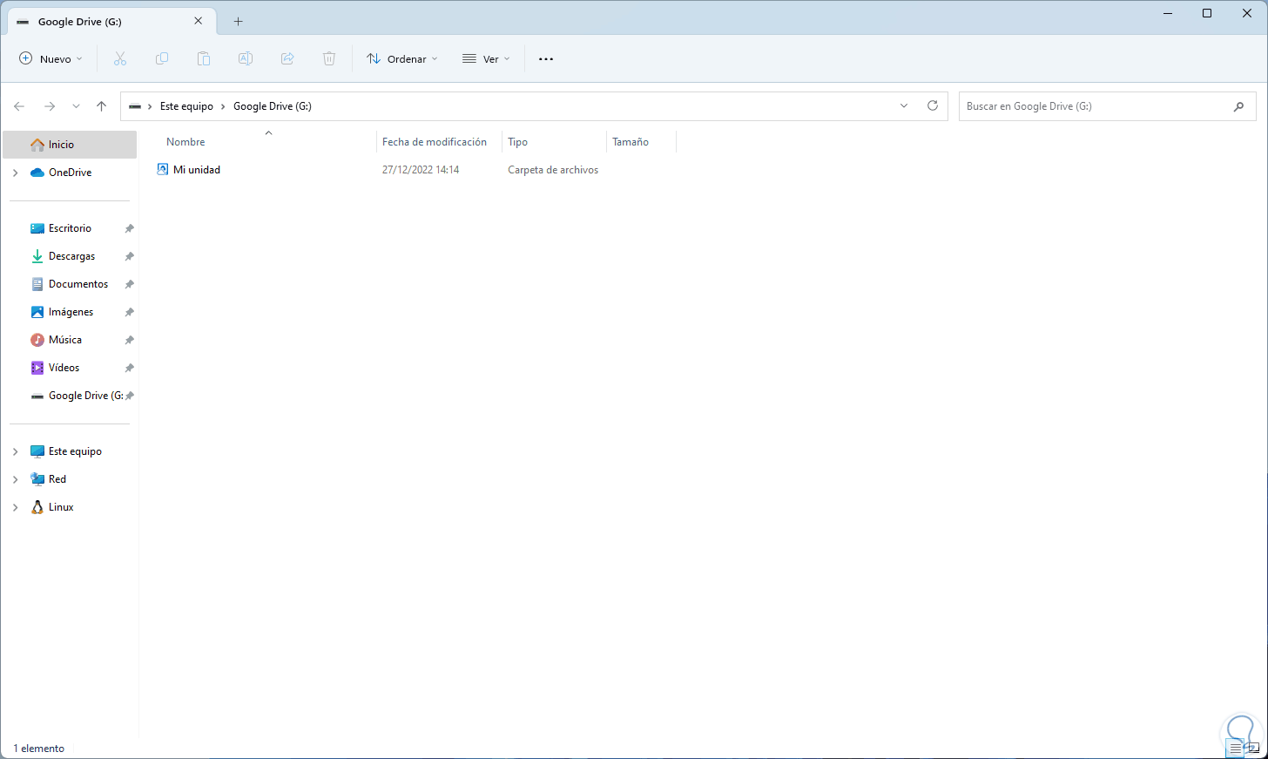This screenshot has width=1268, height=759.
Task: Open the Ordenar sort dropdown
Action: tap(402, 59)
